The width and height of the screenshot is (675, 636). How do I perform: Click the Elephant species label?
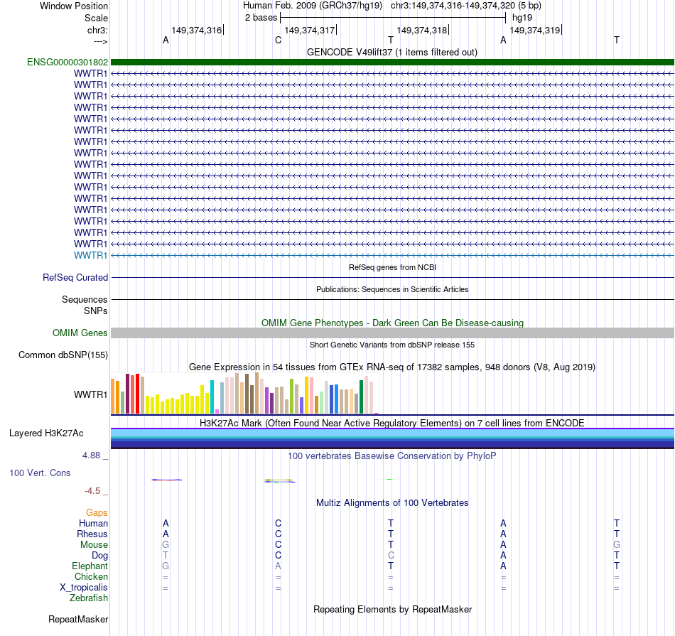click(x=90, y=566)
